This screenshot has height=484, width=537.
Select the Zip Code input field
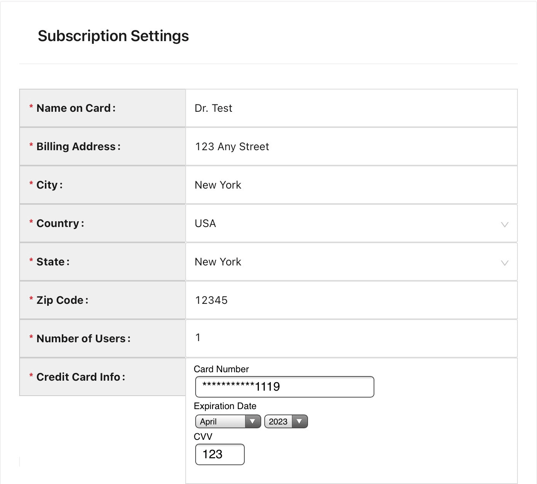tap(351, 300)
